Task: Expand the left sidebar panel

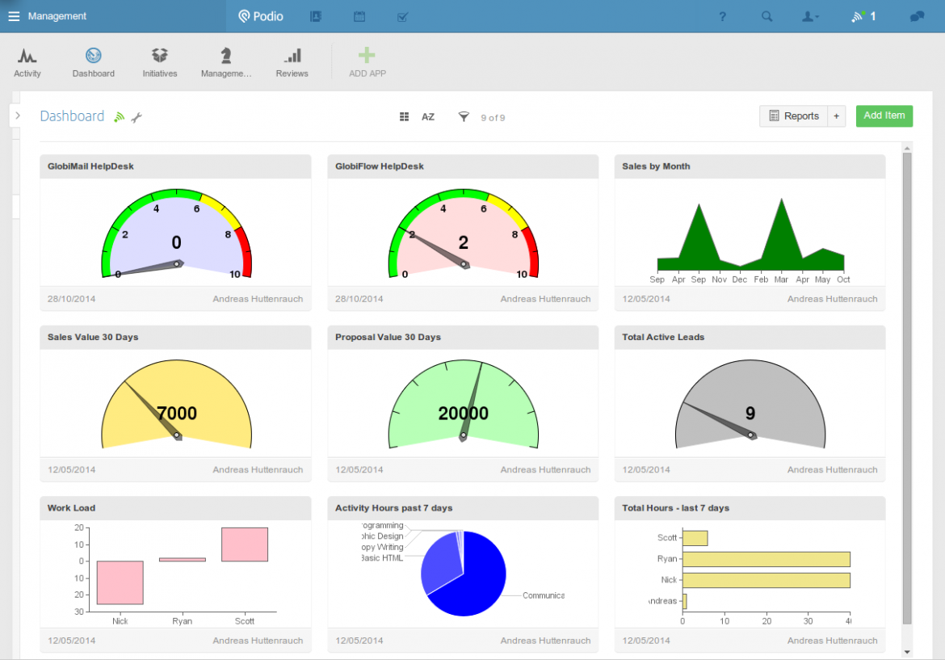Action: click(x=17, y=115)
